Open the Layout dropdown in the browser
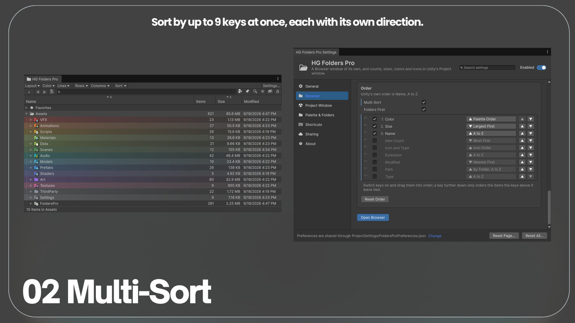This screenshot has height=323, width=575. click(x=33, y=86)
